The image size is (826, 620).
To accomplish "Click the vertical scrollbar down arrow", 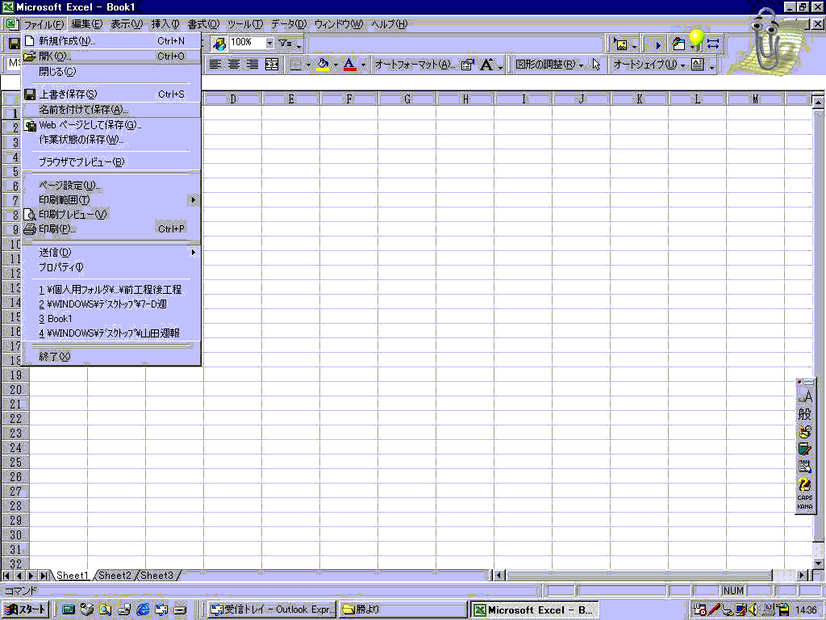I will [x=818, y=563].
